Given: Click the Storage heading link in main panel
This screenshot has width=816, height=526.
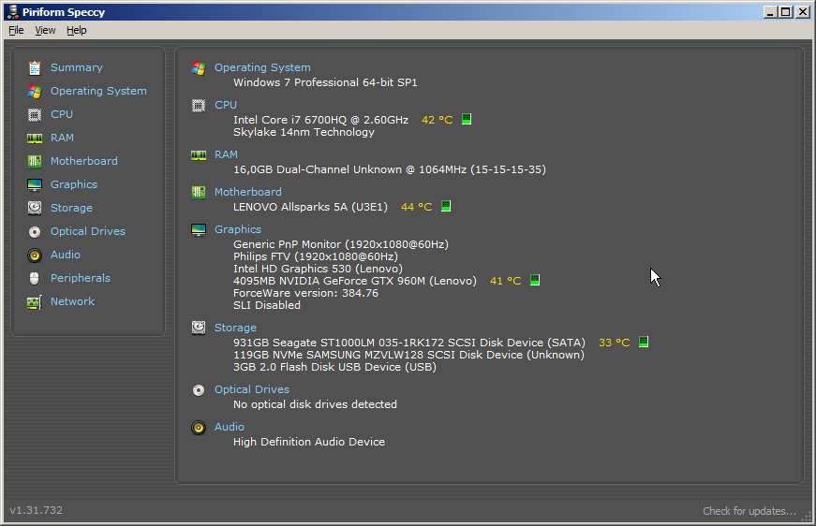Looking at the screenshot, I should pos(235,328).
